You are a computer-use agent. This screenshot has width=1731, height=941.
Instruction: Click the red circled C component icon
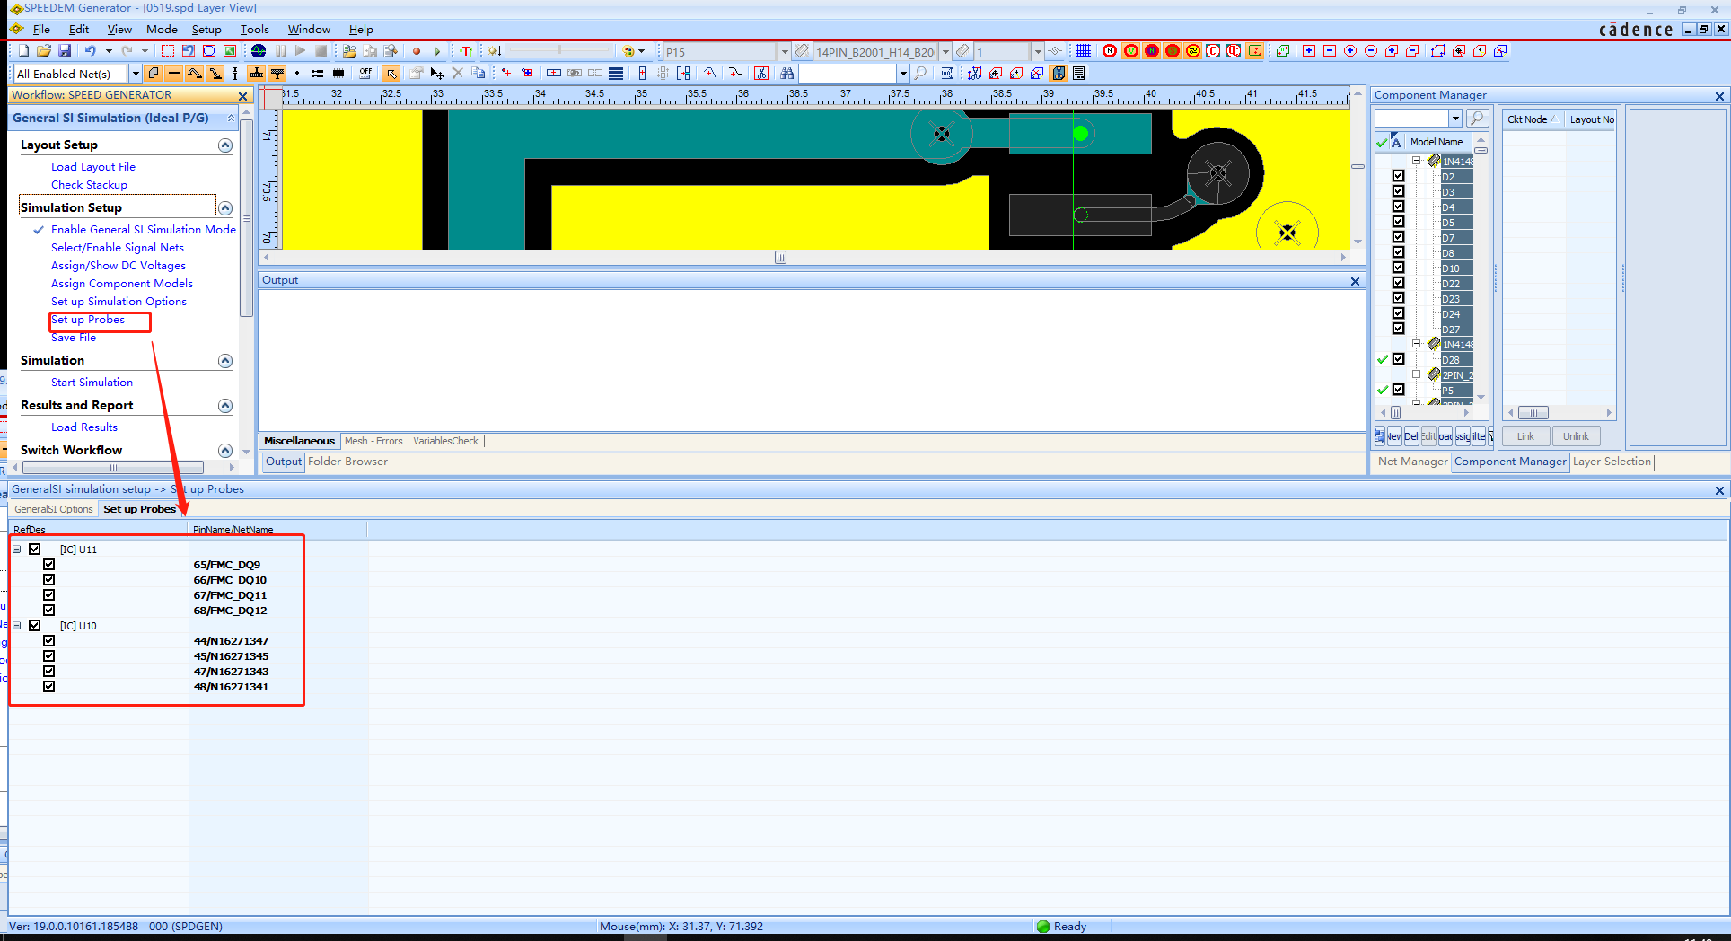tap(1214, 51)
